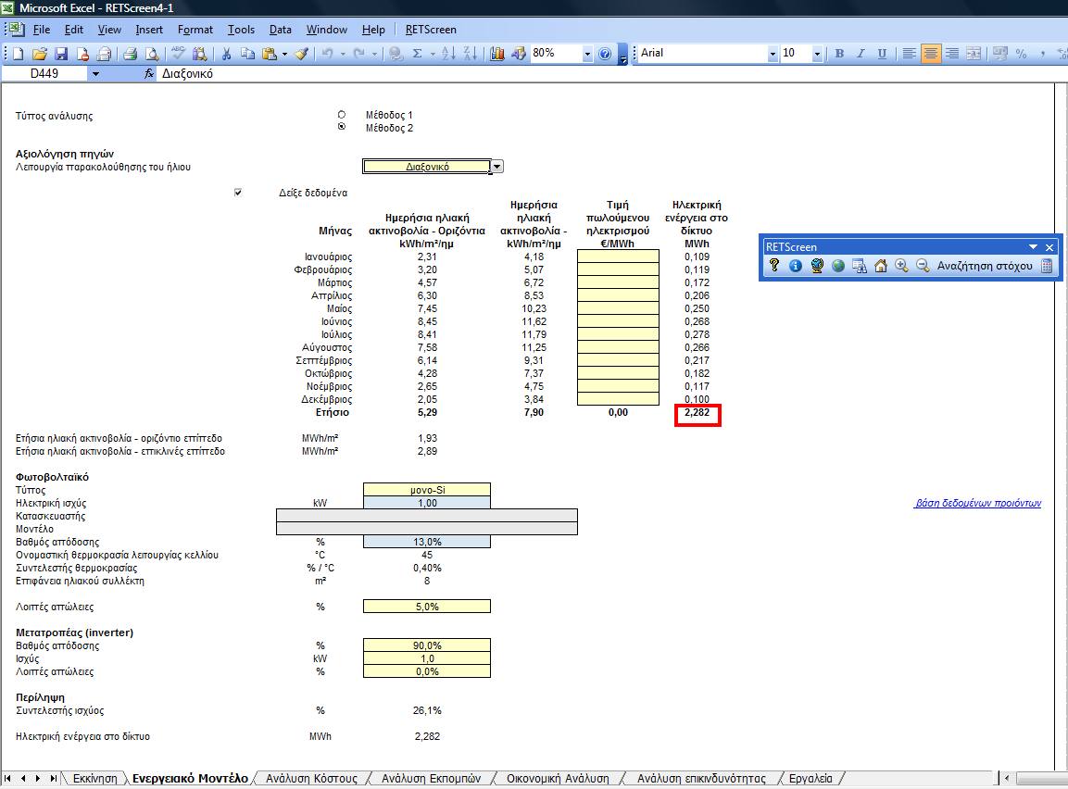Open the Arial font name dropdown
Image resolution: width=1068 pixels, height=789 pixels.
tap(773, 55)
